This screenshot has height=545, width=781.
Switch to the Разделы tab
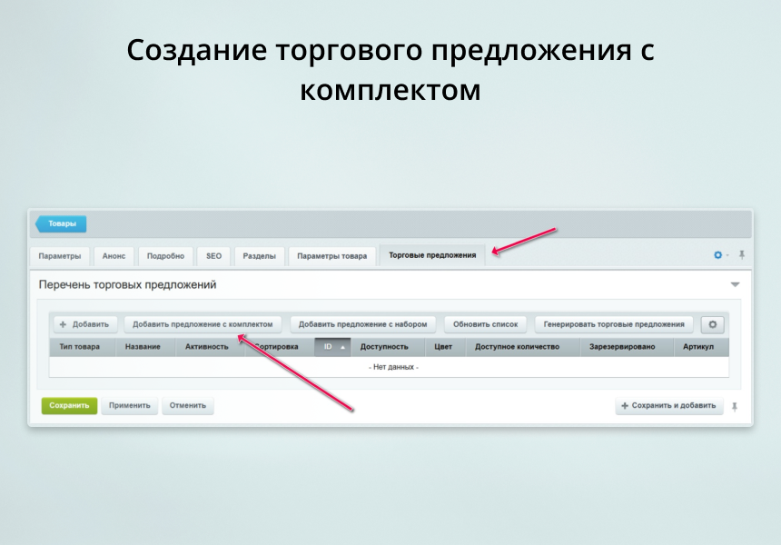point(260,256)
